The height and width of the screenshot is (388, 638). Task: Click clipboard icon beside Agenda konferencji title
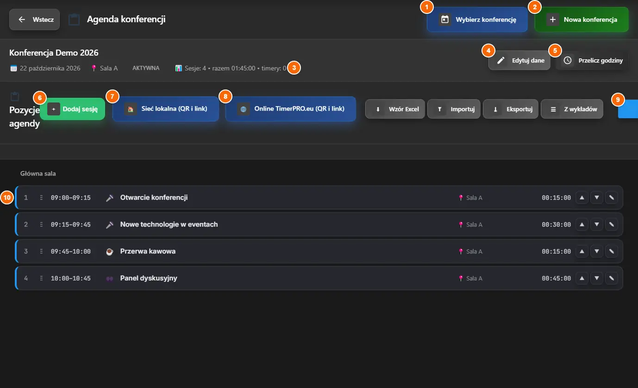[74, 19]
